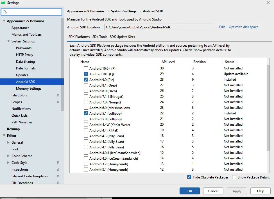Click the Help button
This screenshot has width=274, height=199.
tap(261, 191)
